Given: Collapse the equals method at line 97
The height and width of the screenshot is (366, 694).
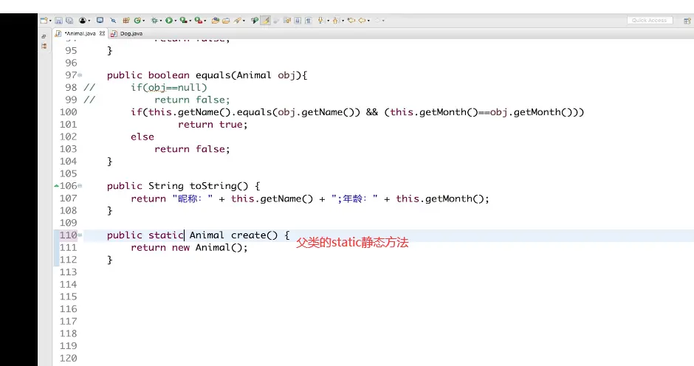Looking at the screenshot, I should [x=80, y=75].
